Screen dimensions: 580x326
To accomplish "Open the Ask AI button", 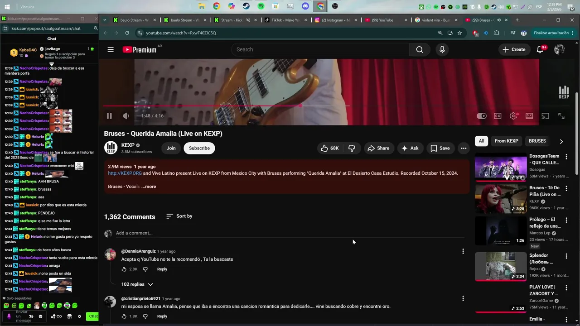I will point(410,148).
